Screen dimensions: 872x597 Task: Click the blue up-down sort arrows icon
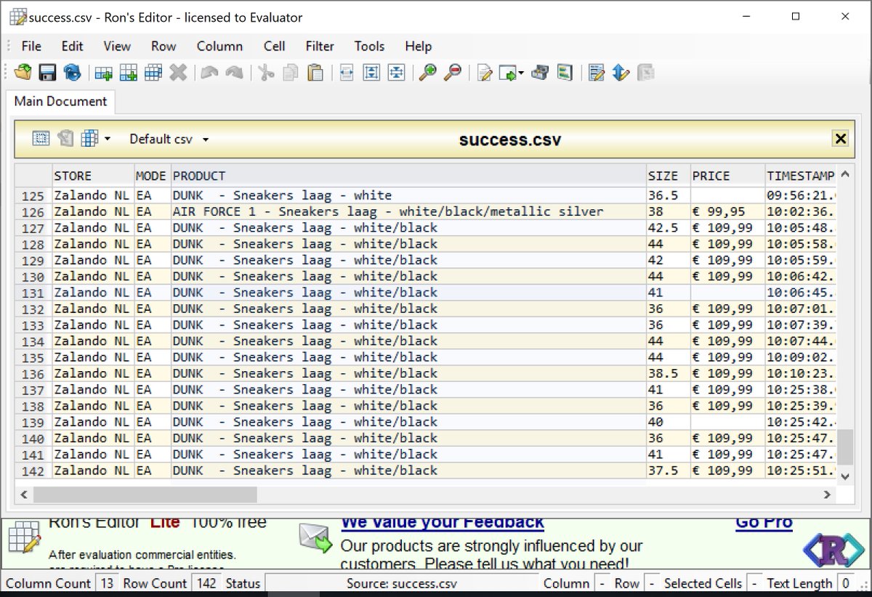[x=621, y=73]
